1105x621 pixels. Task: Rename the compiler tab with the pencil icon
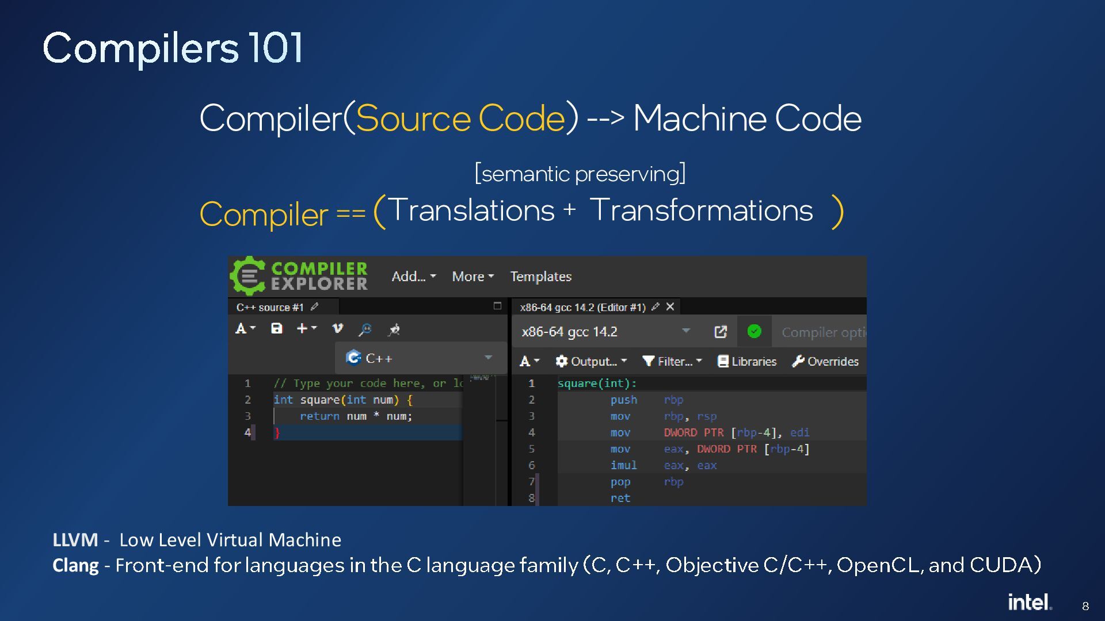(655, 306)
